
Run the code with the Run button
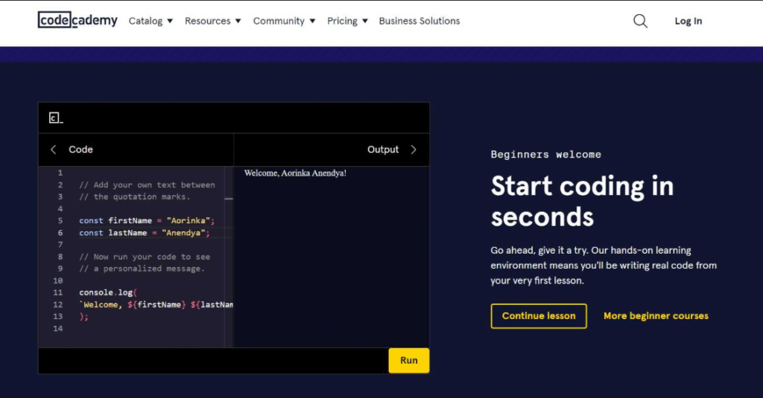point(409,361)
